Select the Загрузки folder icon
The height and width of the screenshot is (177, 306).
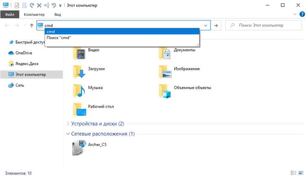pyautogui.click(x=79, y=72)
